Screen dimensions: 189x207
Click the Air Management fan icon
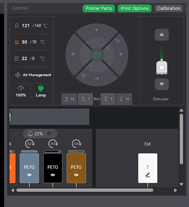(18, 75)
